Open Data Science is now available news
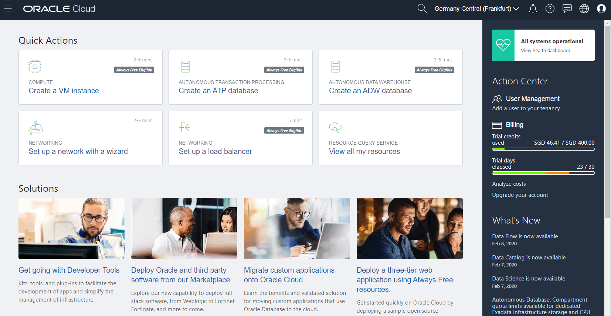Image resolution: width=611 pixels, height=316 pixels. (529, 279)
